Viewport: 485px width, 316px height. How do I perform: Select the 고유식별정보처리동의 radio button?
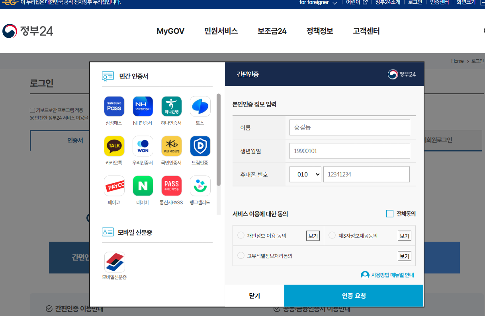point(240,256)
